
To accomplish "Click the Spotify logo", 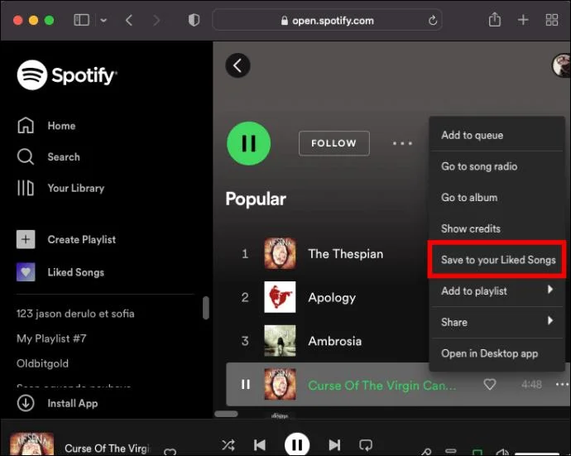I will pyautogui.click(x=67, y=75).
